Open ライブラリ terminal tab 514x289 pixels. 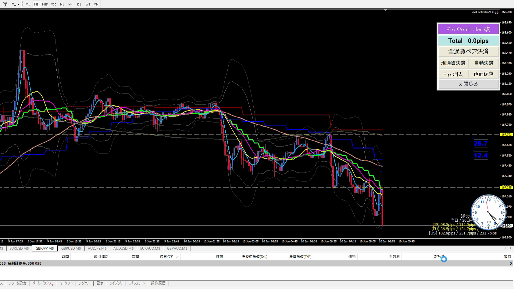tap(116, 283)
